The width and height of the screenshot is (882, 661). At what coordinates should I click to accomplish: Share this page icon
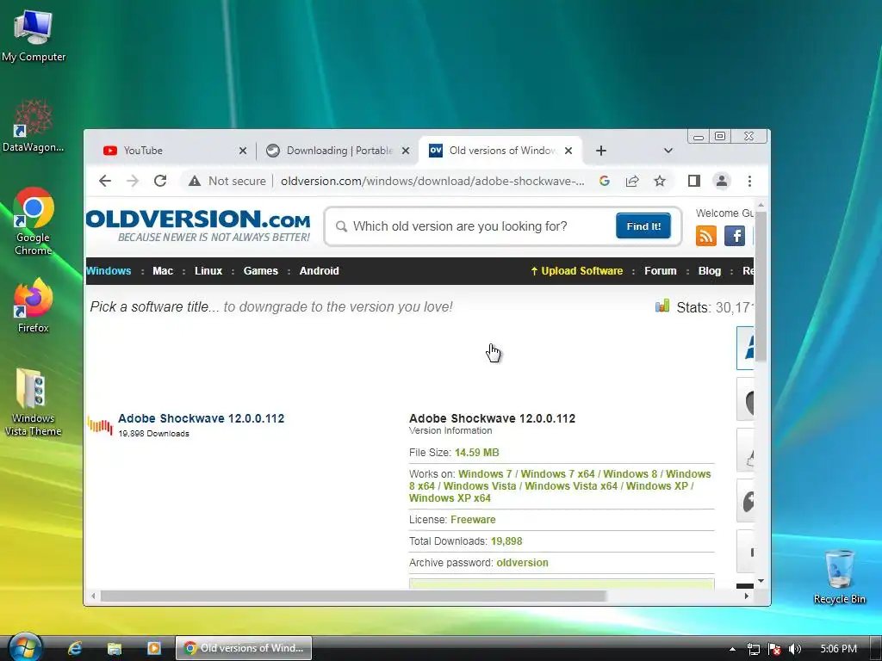632,181
